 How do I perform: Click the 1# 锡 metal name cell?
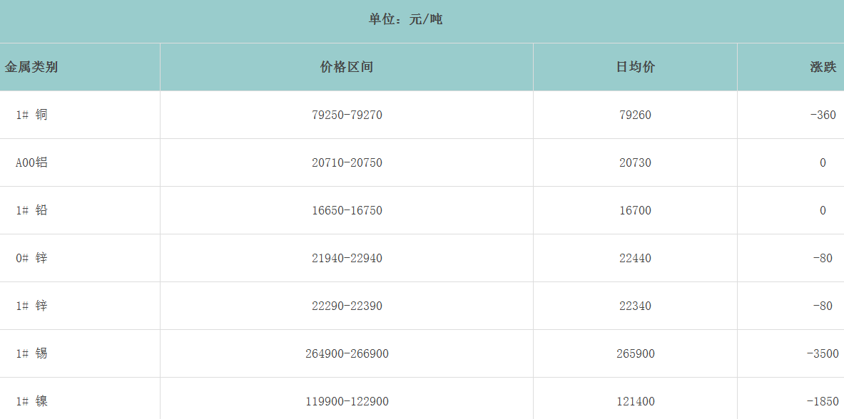[31, 353]
